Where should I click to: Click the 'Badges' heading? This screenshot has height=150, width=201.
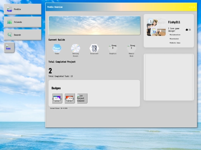(x=56, y=88)
